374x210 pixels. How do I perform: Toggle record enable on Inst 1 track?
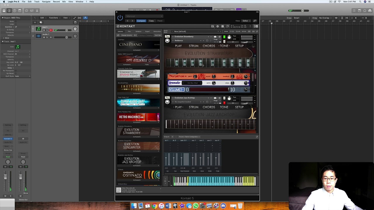tap(51, 30)
